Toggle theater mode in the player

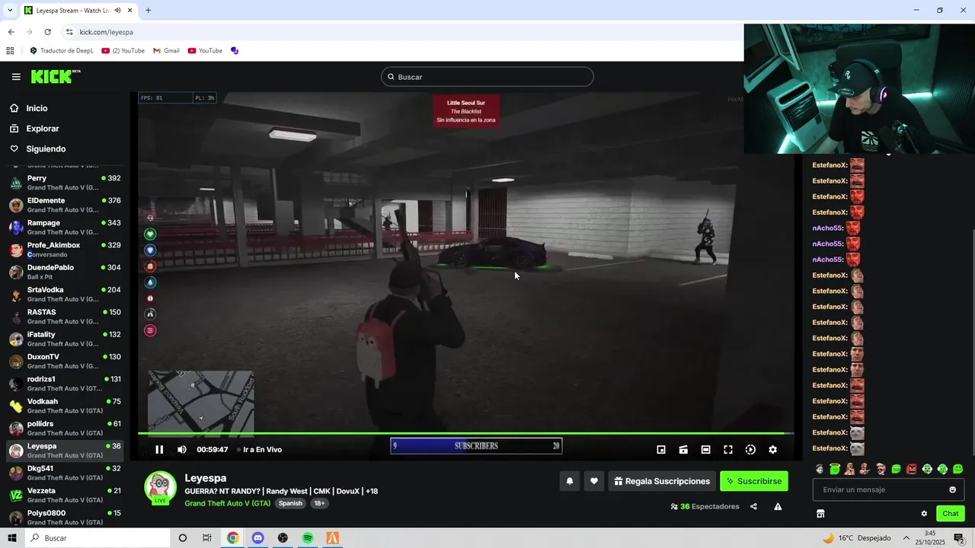(x=706, y=450)
